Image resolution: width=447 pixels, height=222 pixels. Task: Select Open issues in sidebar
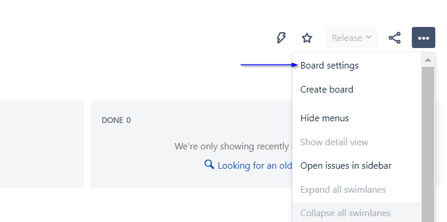[x=356, y=166]
